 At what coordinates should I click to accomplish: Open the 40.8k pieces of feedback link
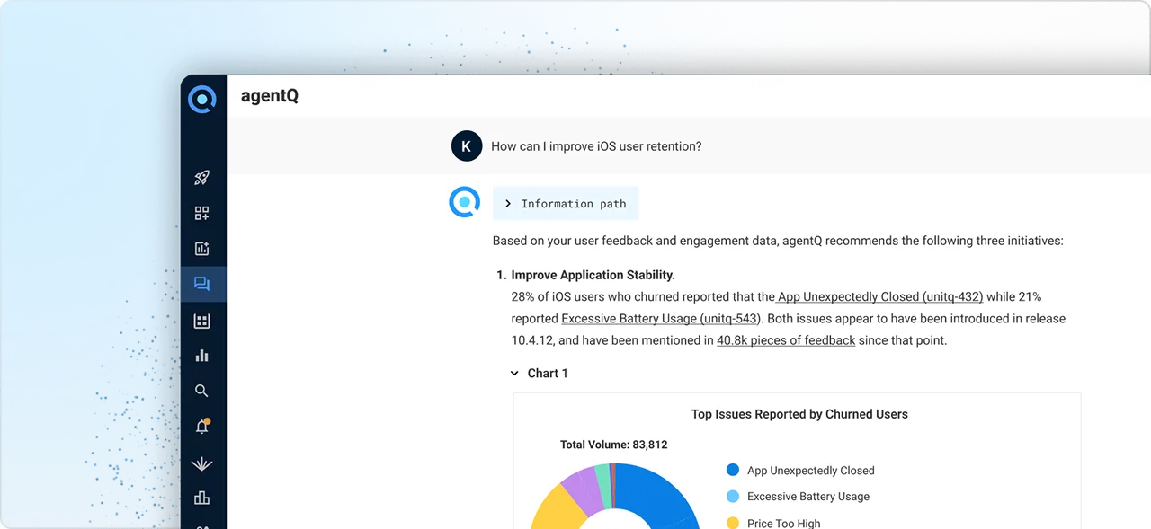click(786, 340)
